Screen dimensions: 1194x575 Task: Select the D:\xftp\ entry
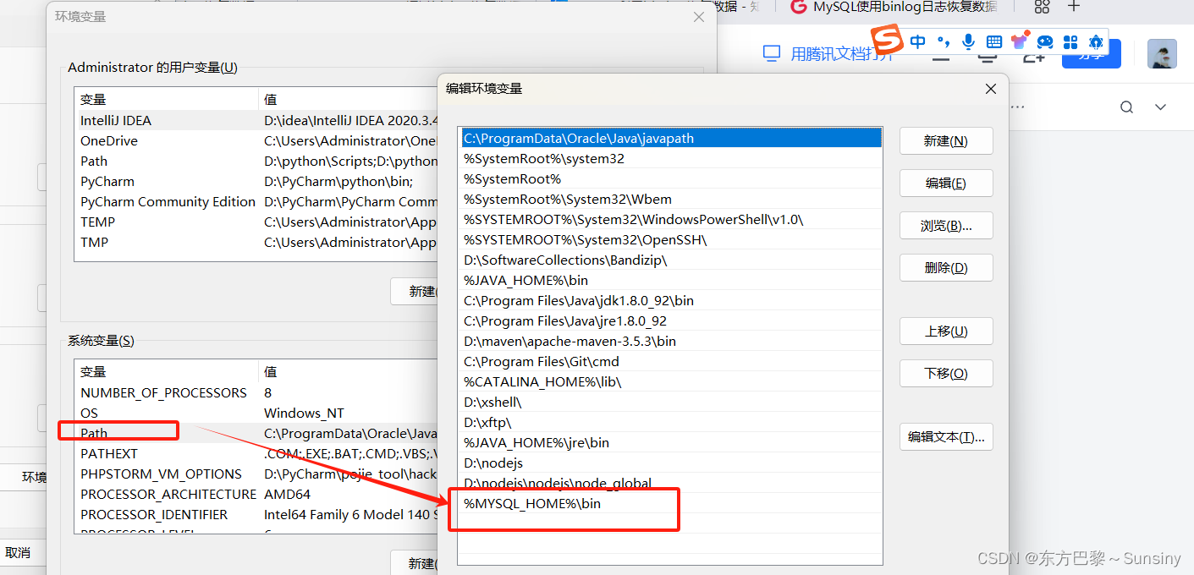tap(672, 423)
